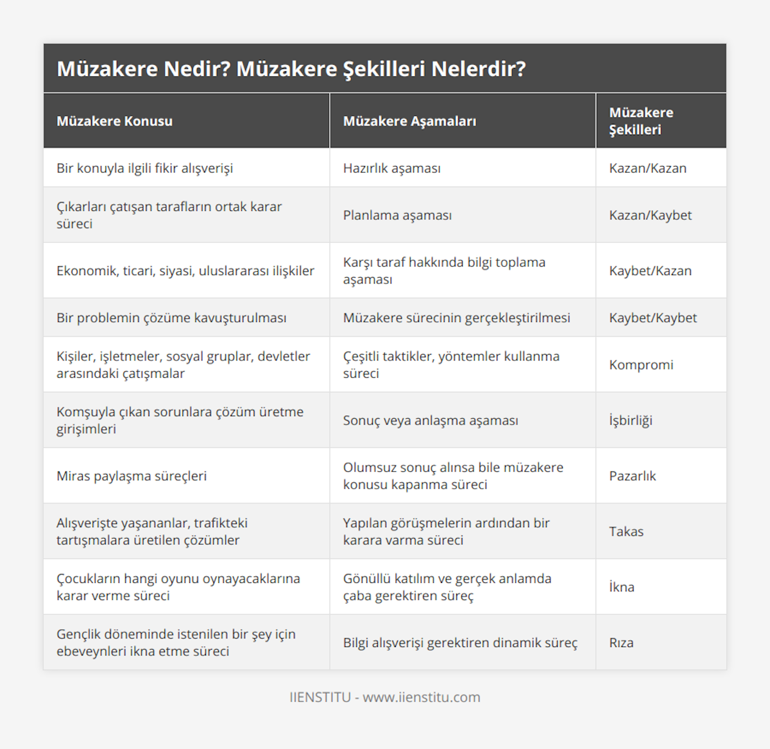Select the 'Kazan/Kaybet' cell
The width and height of the screenshot is (770, 749).
click(650, 215)
